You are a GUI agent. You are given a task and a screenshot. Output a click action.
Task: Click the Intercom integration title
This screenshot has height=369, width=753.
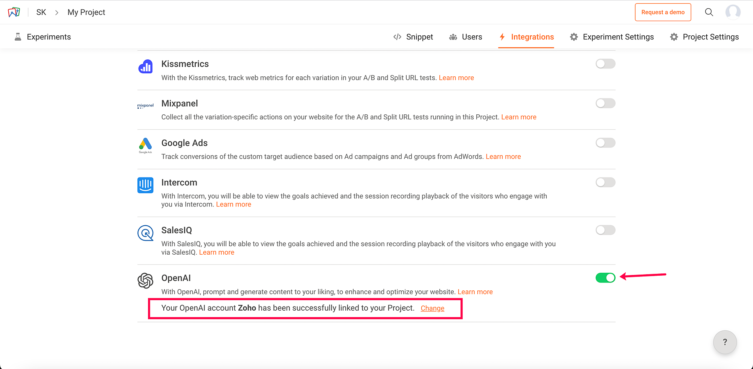tap(179, 182)
